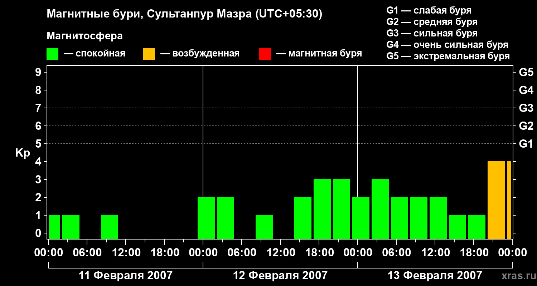Click the right-axis 'G1' tick label
This screenshot has width=537, height=286.
[x=526, y=144]
